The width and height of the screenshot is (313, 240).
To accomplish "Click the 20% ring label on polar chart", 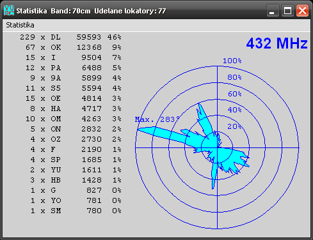I will tap(234, 126).
